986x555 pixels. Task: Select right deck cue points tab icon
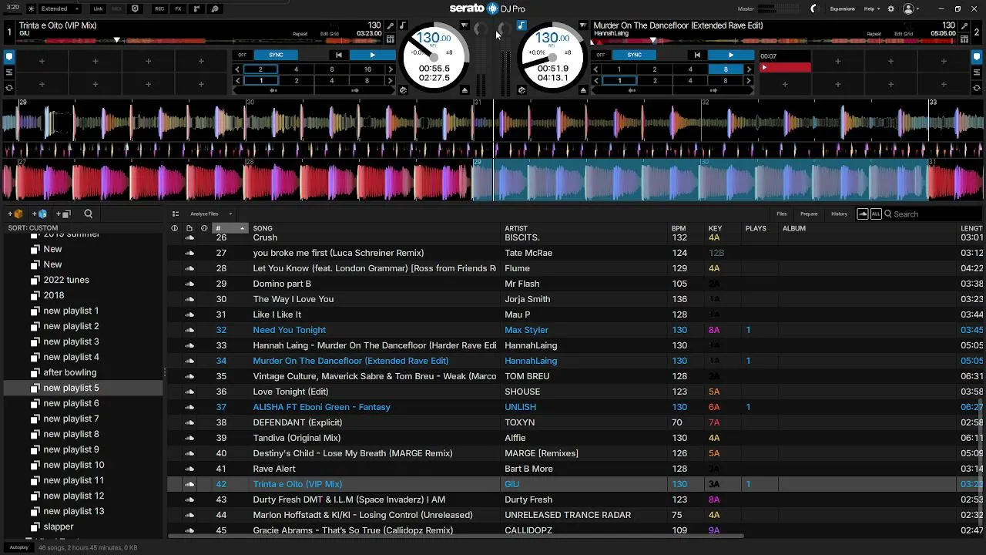coord(978,56)
